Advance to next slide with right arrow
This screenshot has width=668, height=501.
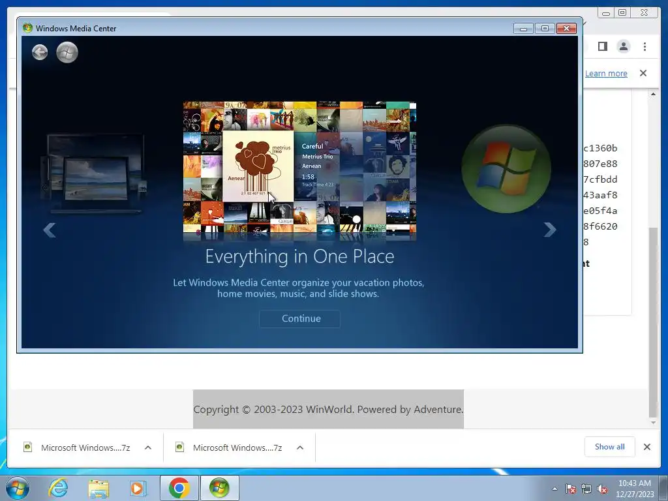pyautogui.click(x=550, y=230)
